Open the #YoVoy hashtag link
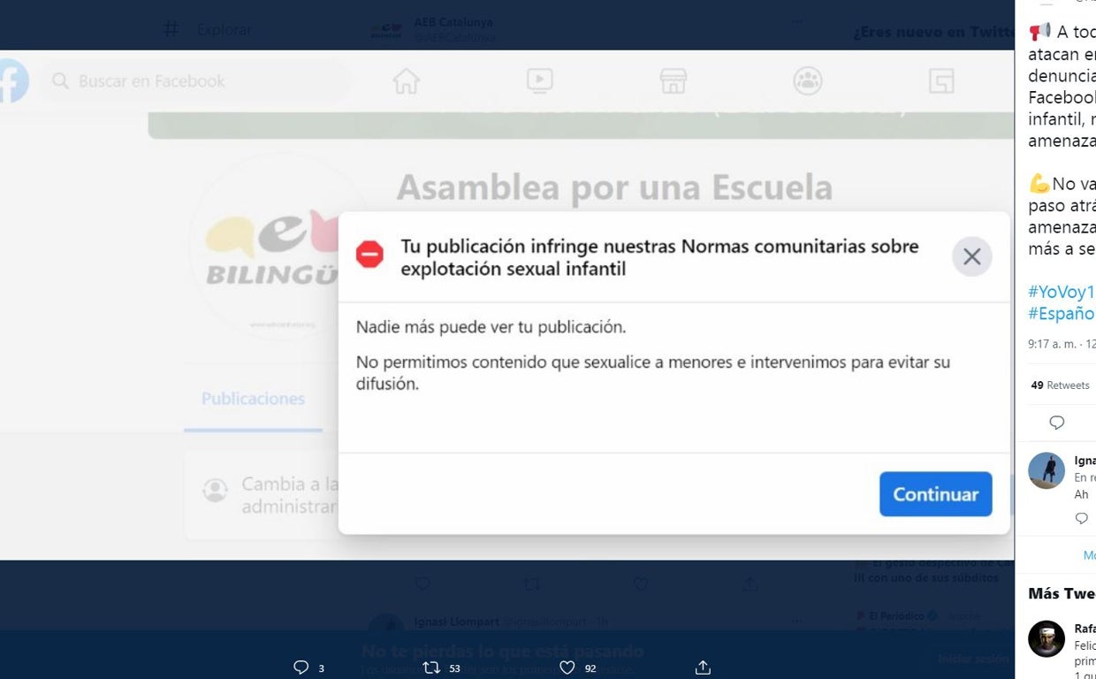Image resolution: width=1096 pixels, height=679 pixels. coord(1061,292)
